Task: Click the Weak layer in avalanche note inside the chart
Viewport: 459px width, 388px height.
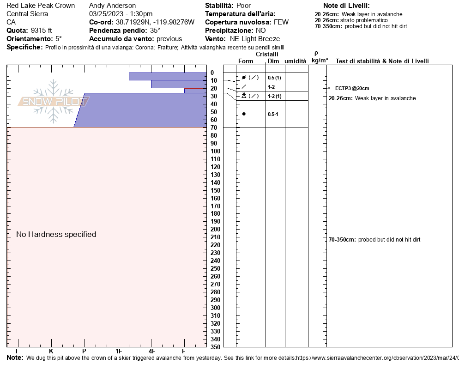Action: tap(385, 98)
